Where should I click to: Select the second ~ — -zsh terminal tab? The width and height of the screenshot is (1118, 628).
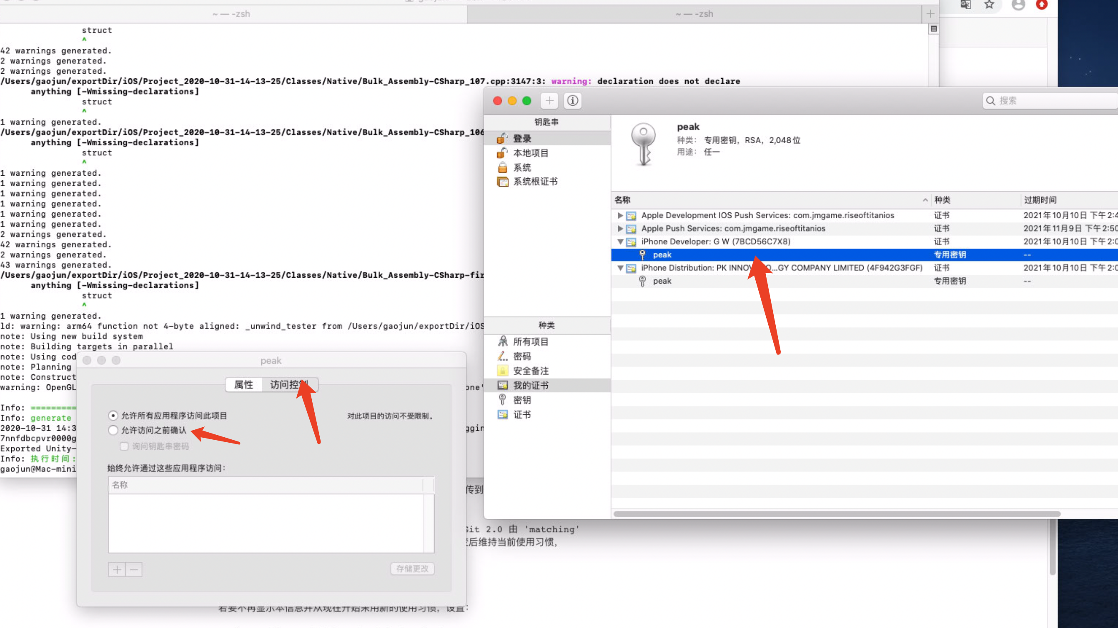click(694, 14)
